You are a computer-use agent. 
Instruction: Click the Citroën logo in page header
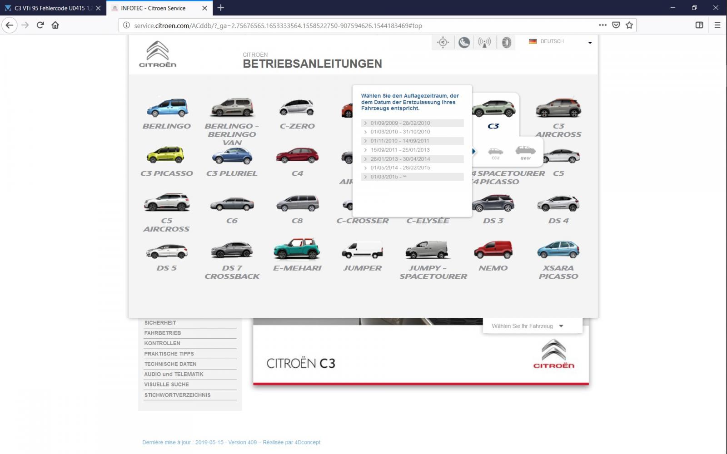158,54
